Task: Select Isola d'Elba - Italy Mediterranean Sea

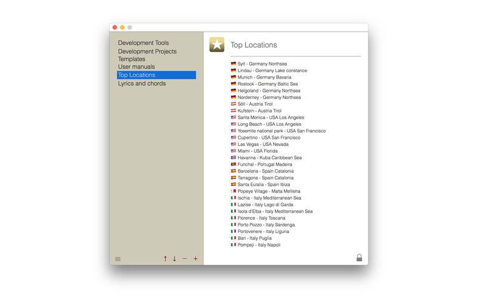Action: [275, 212]
